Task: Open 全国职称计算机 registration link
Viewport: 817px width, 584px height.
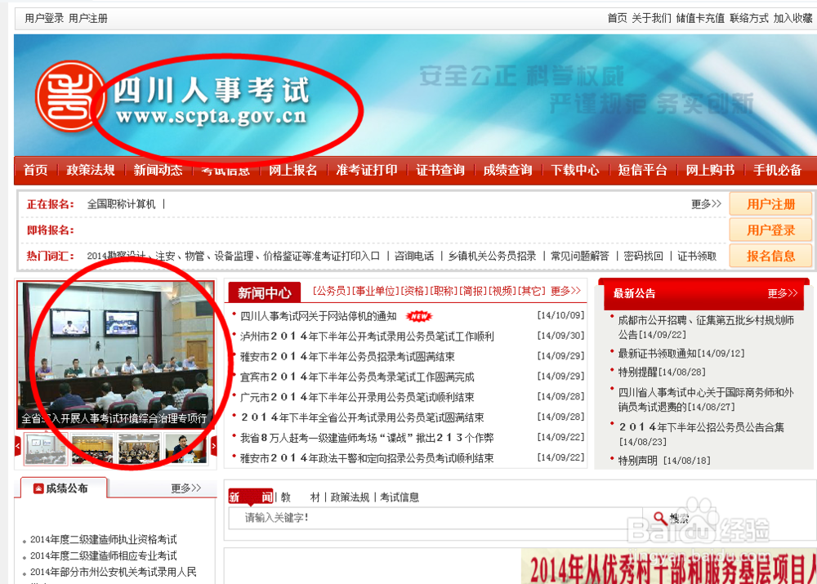Action: click(x=121, y=204)
